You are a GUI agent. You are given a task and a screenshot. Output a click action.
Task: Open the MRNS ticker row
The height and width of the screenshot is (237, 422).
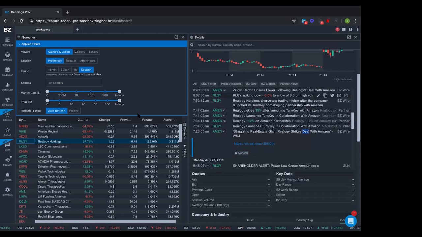click(99, 126)
